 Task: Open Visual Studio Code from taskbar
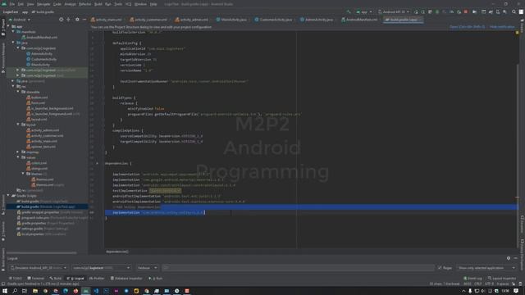pyautogui.click(x=96, y=291)
